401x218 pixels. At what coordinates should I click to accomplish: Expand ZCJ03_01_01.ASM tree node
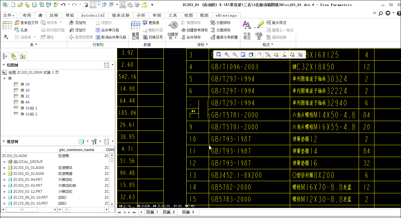[4, 168]
